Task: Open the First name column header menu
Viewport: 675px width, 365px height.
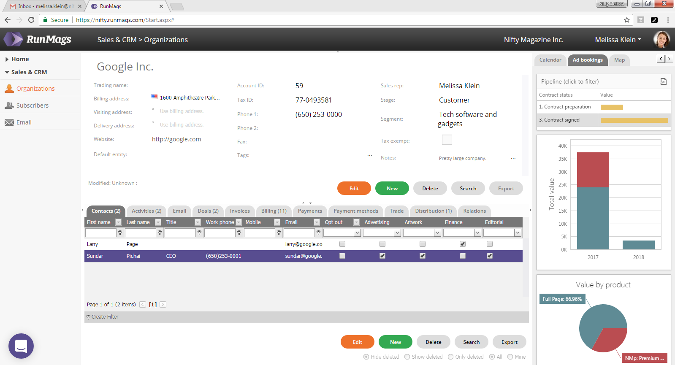Action: point(118,222)
